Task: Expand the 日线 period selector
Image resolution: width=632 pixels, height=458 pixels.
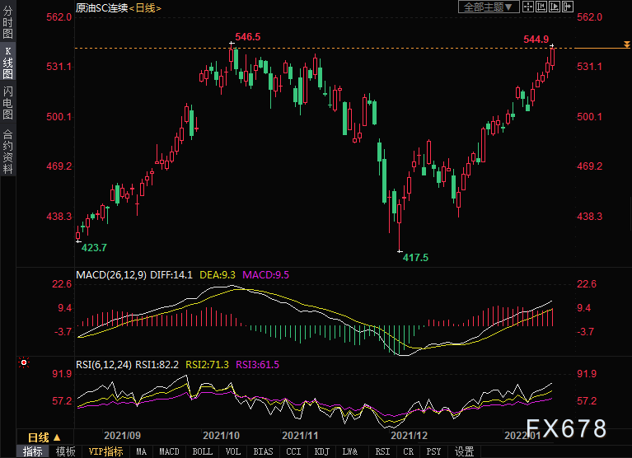Action: point(44,437)
